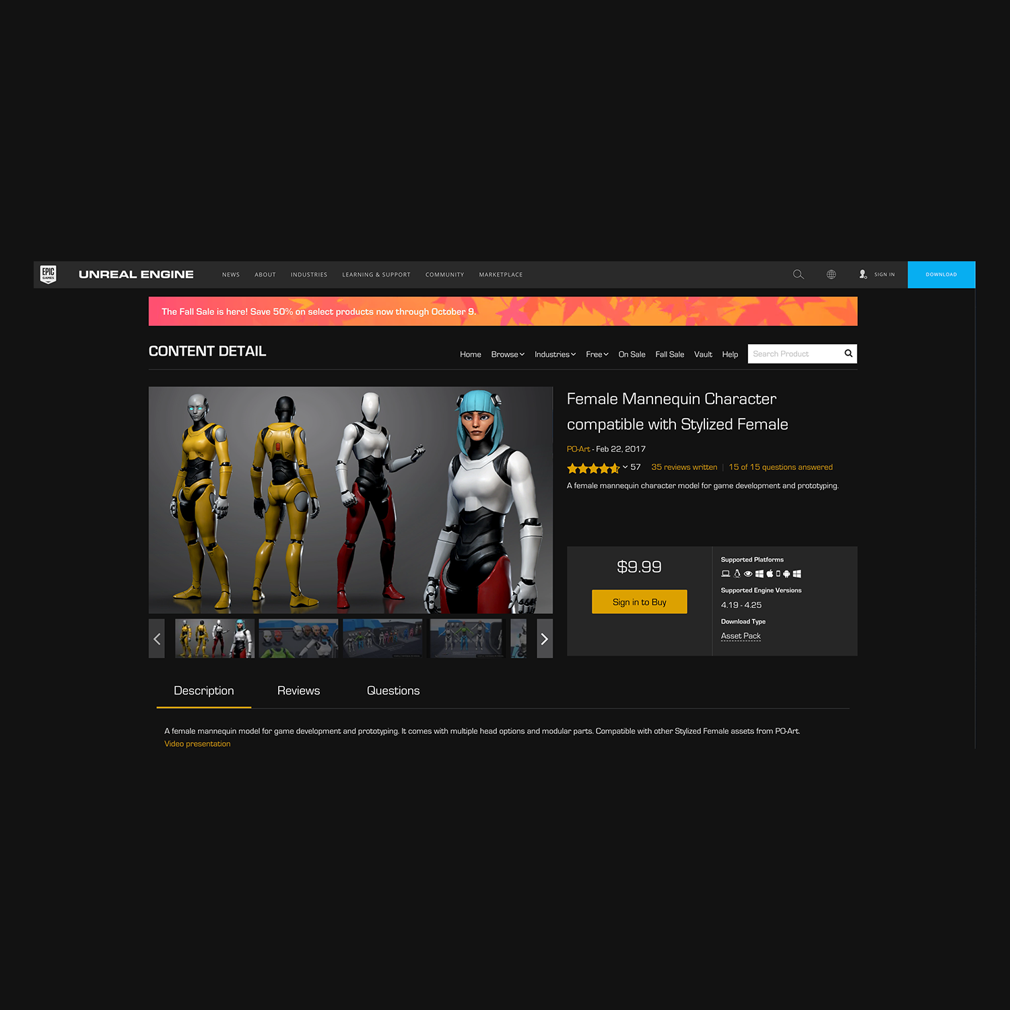
Task: Click the main mannequin preview image
Action: click(x=351, y=500)
